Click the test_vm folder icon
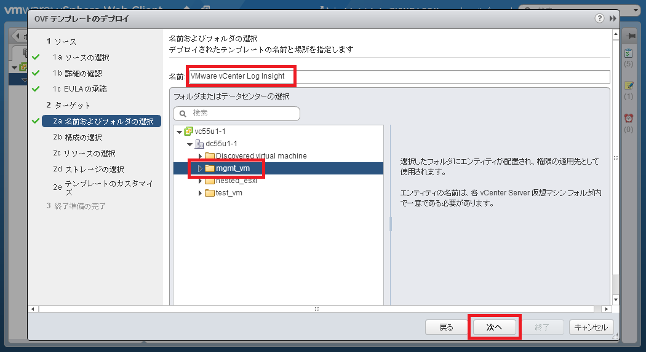646x352 pixels. pos(210,193)
